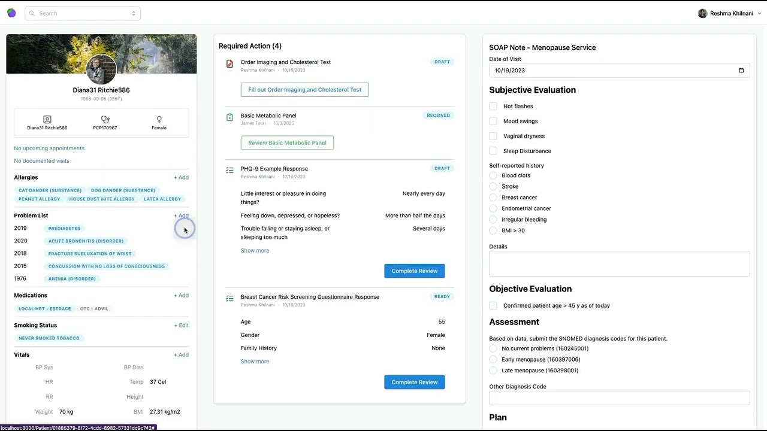Expand Breast Cancer questionnaire Show more
Image resolution: width=767 pixels, height=431 pixels.
click(255, 362)
